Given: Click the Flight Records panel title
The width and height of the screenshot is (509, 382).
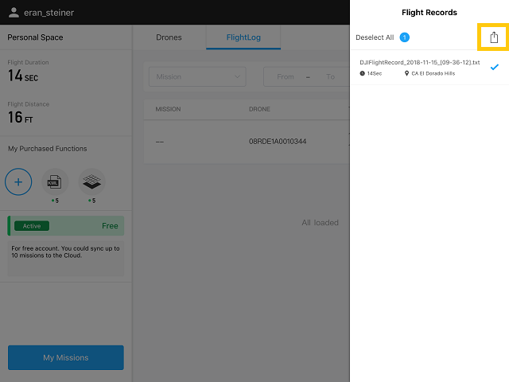Looking at the screenshot, I should [x=429, y=13].
